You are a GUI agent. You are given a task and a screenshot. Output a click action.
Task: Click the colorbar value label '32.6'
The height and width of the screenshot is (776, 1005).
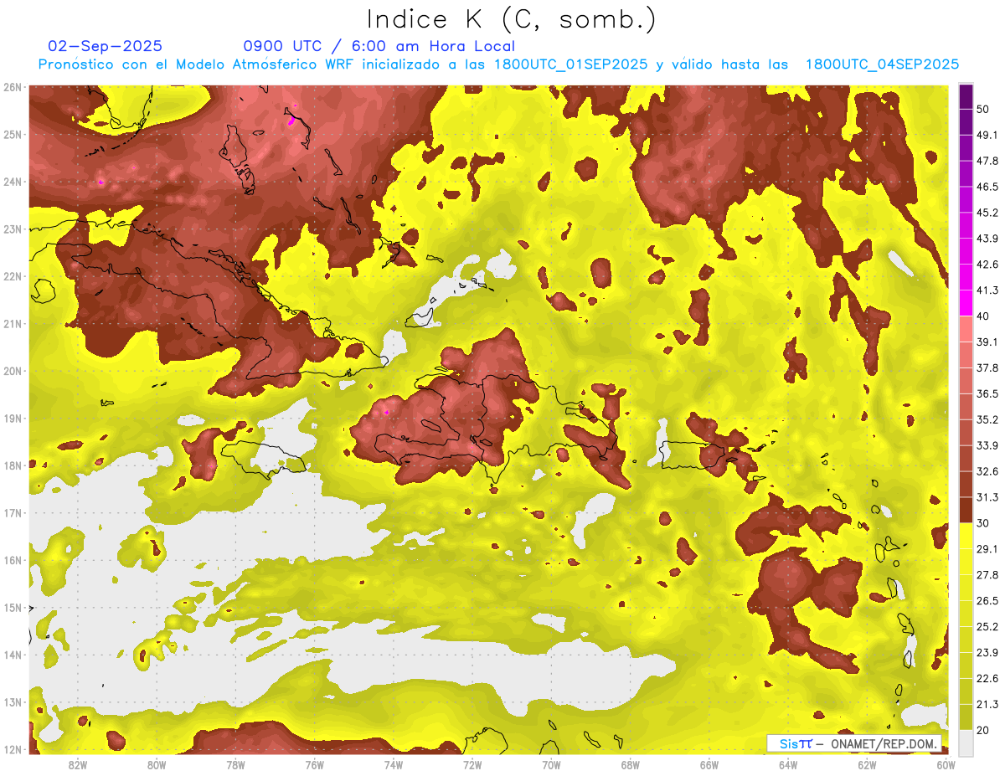[987, 472]
